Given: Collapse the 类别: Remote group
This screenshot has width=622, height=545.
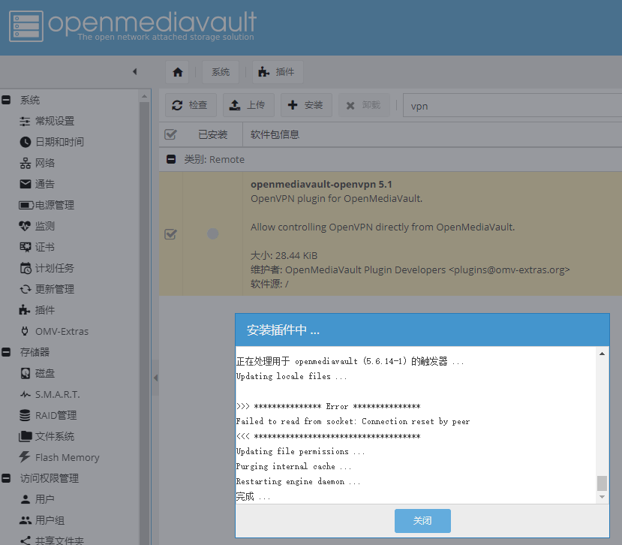Looking at the screenshot, I should [171, 160].
